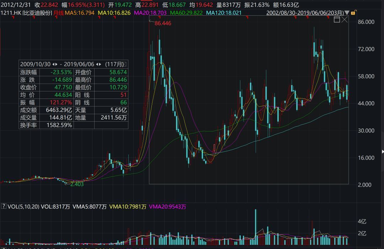Step start date 2009/10/30 forward with right arrow

pos(57,64)
